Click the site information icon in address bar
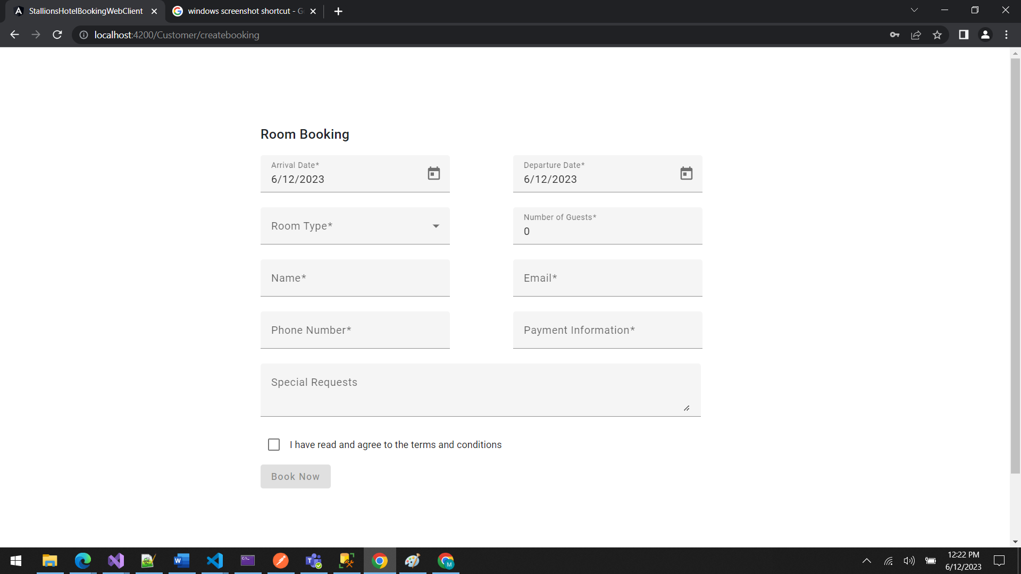1021x574 pixels. [83, 35]
